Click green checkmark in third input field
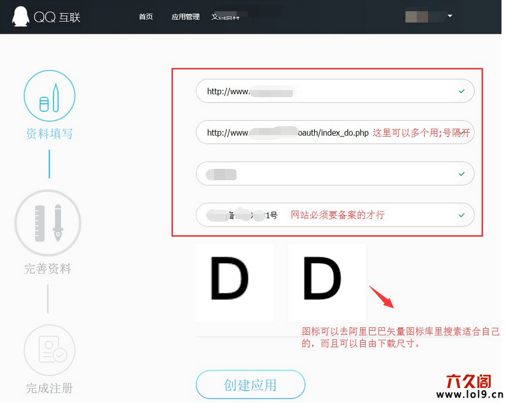Image resolution: width=508 pixels, height=403 pixels. point(461,174)
